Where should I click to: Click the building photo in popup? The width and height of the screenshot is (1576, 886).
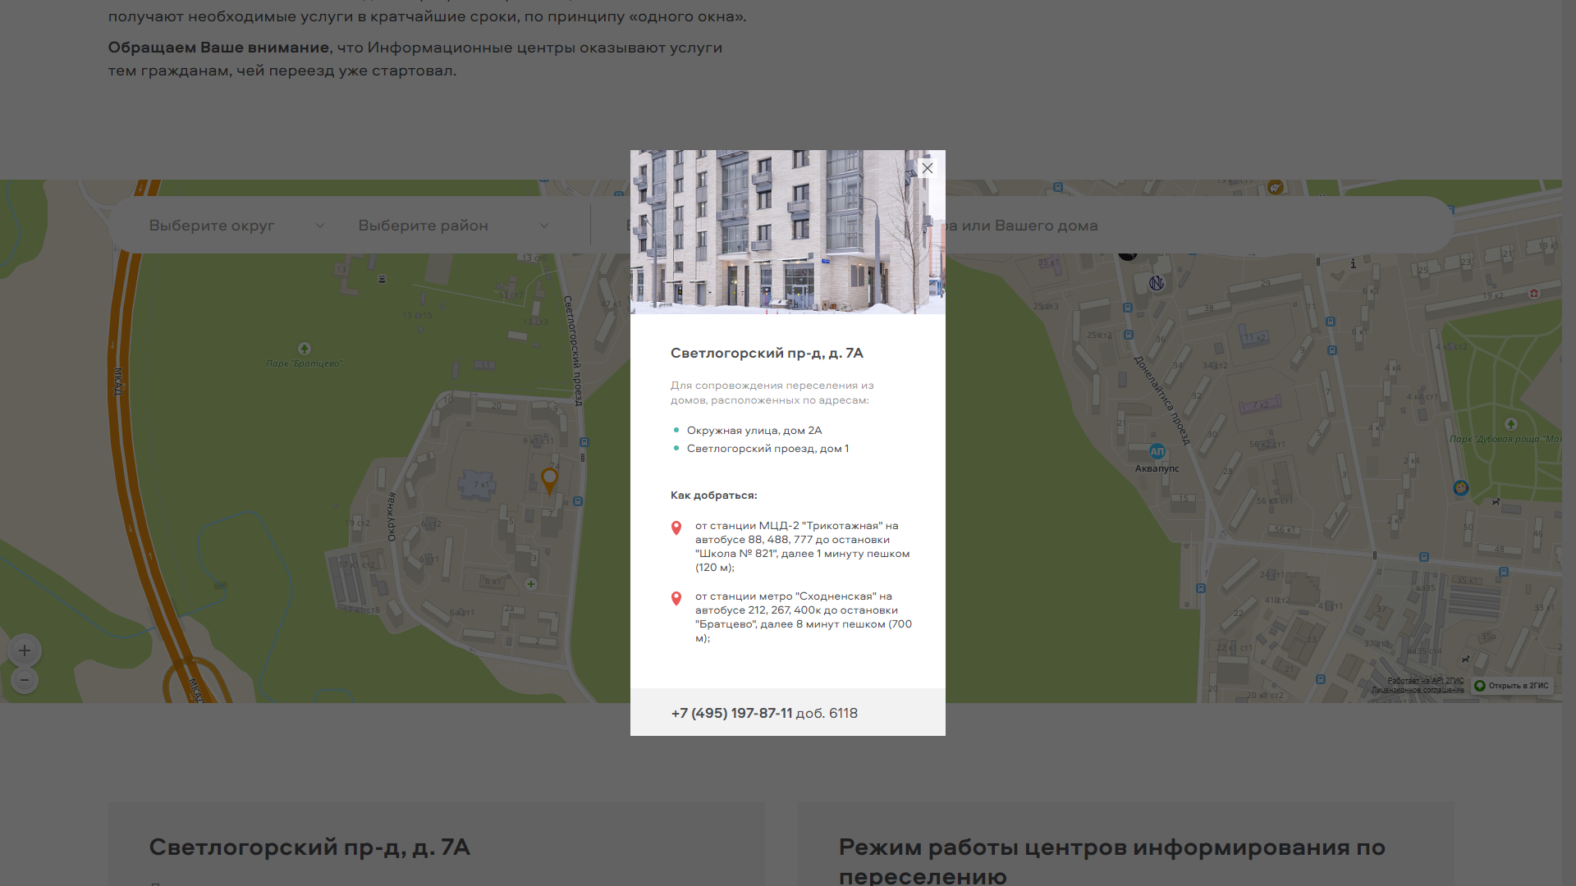[788, 231]
